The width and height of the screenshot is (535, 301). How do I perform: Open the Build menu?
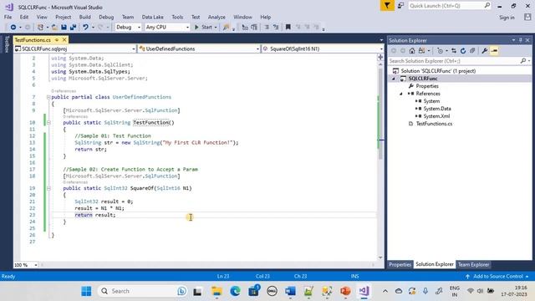tap(84, 17)
